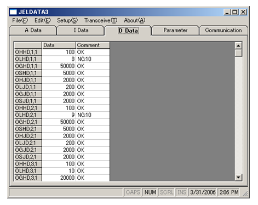Select row header OLJD,2,1
Image resolution: width=258 pixels, height=205 pixels.
point(28,143)
